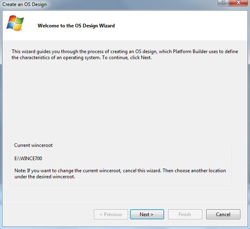Select the E:\WINCE700 winceroot path text

coord(28,159)
